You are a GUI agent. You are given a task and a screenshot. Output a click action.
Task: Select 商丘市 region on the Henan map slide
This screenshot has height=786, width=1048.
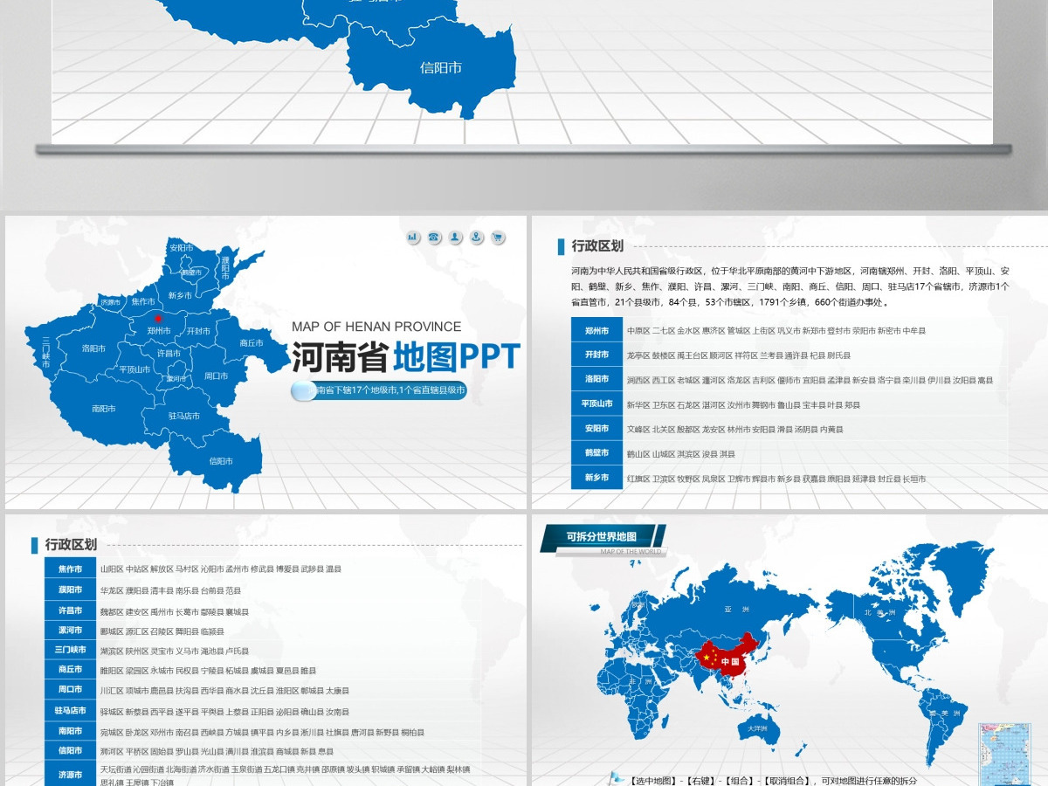tap(252, 343)
